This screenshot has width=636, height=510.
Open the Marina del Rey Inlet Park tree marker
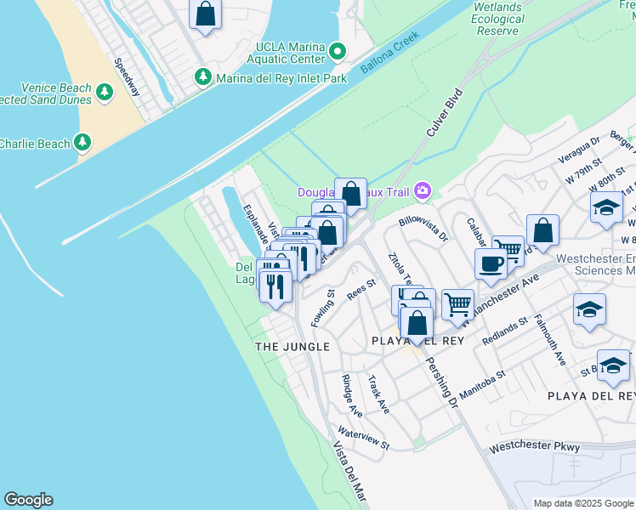pyautogui.click(x=203, y=77)
